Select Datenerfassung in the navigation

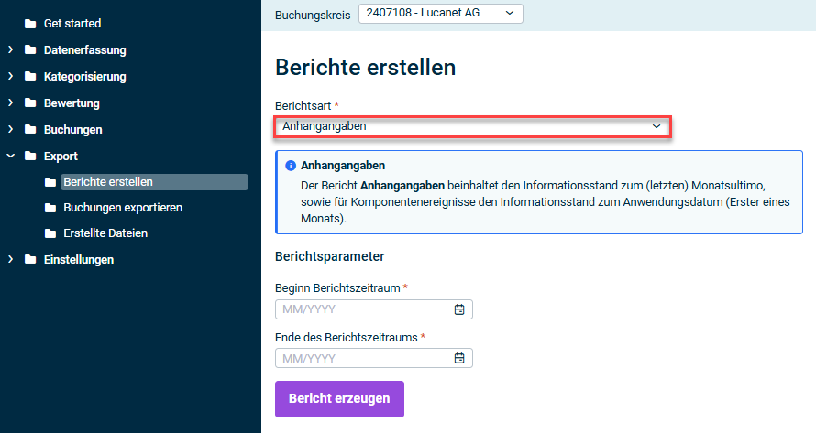pos(85,50)
